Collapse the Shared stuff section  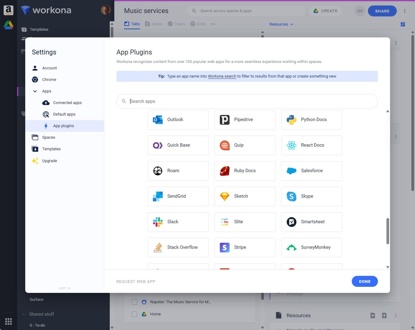[24, 314]
